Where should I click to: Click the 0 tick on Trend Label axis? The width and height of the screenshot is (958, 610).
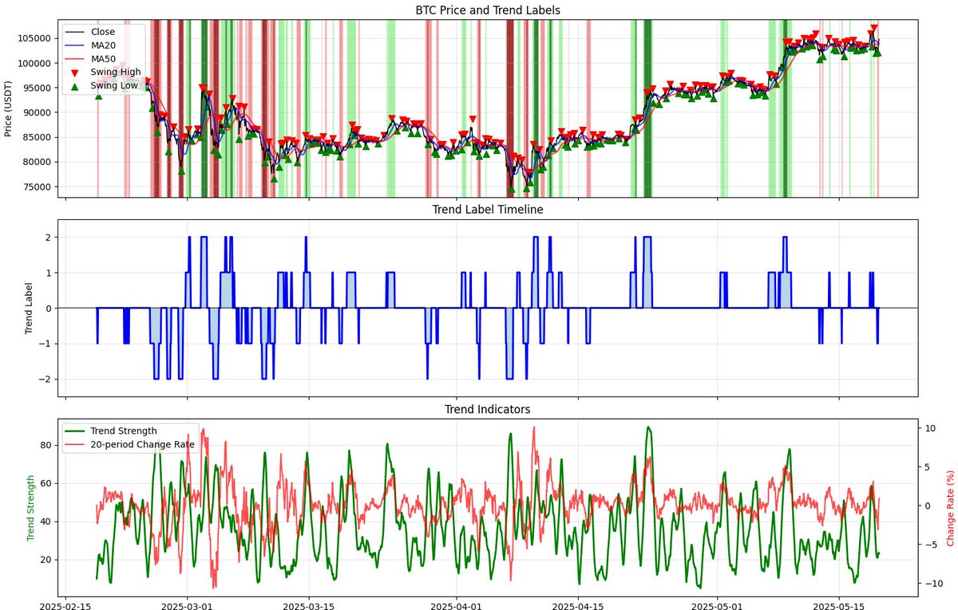click(x=49, y=309)
